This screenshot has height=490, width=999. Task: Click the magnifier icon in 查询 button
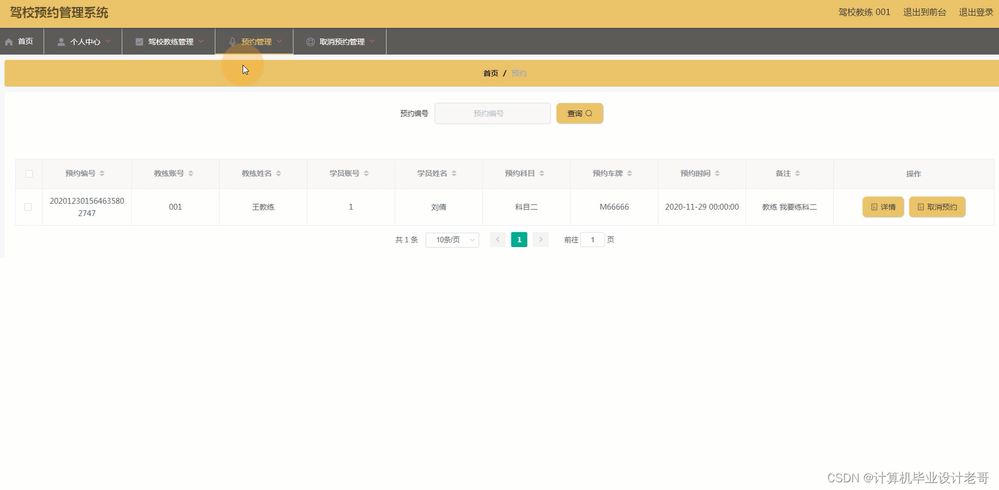(589, 113)
